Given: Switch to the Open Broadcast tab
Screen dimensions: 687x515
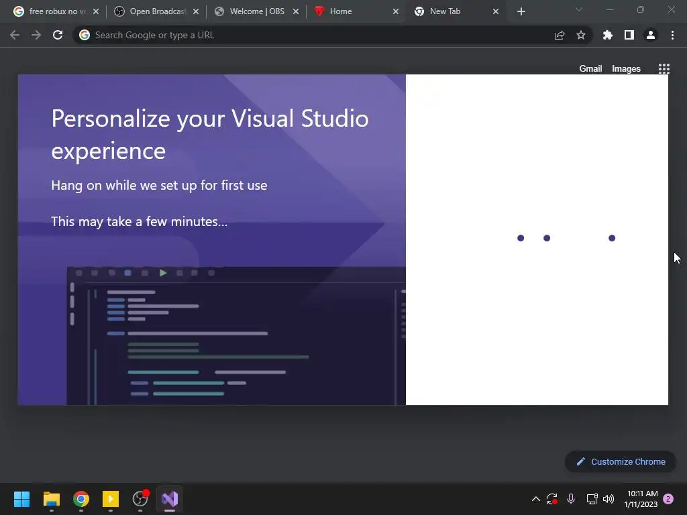Looking at the screenshot, I should click(156, 11).
